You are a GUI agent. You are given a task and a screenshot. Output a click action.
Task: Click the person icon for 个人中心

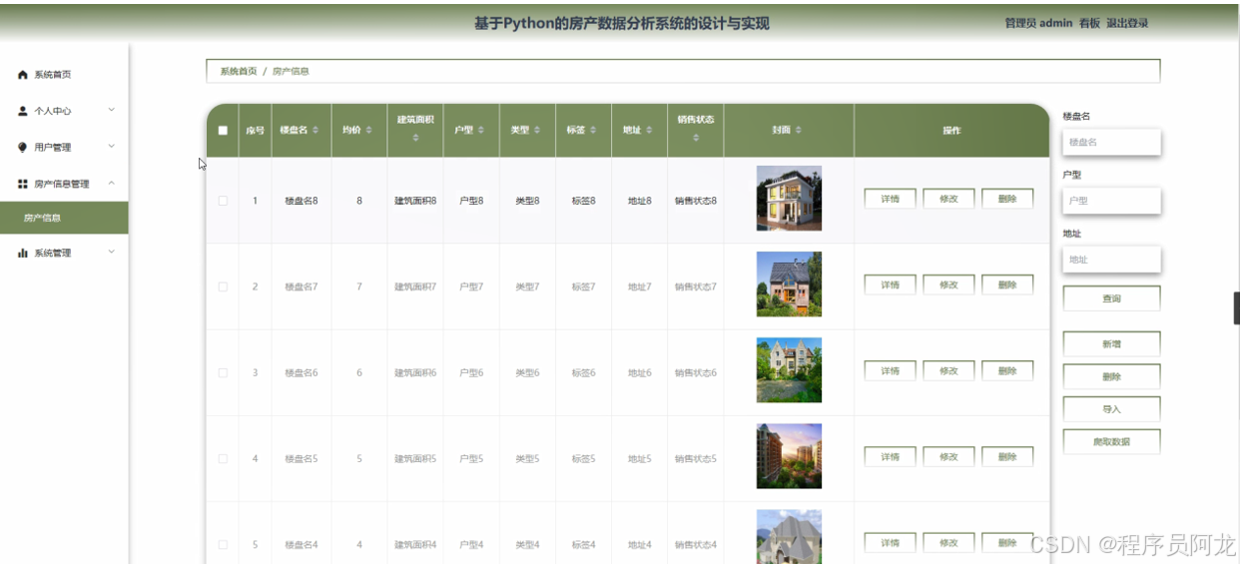click(23, 111)
